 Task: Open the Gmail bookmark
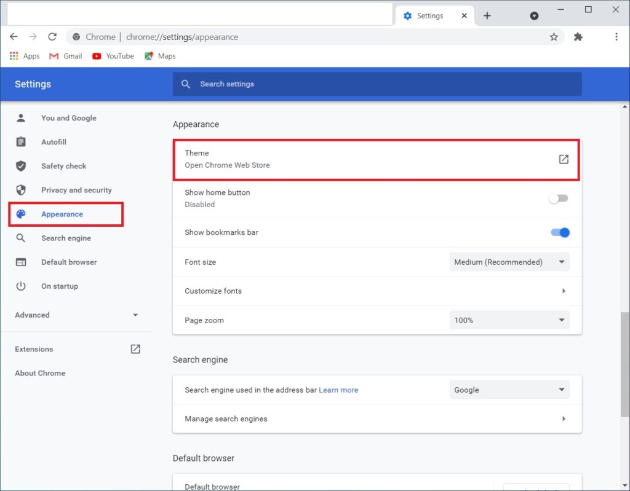coord(65,56)
